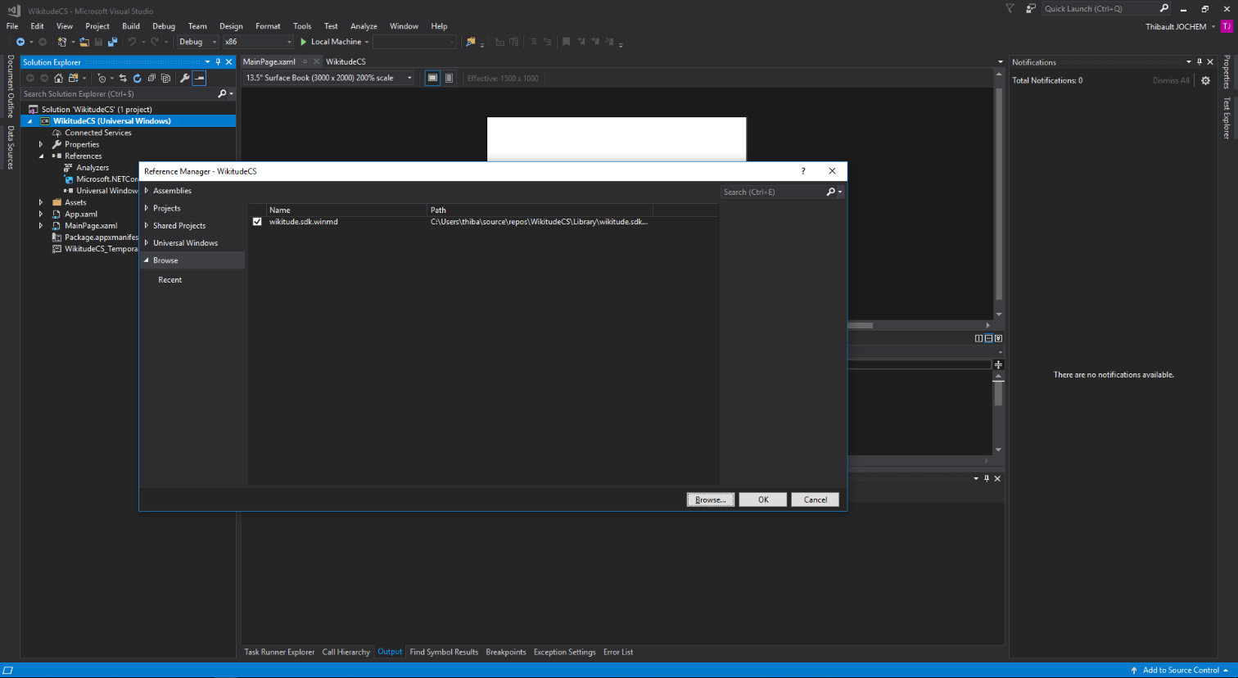Expand the Universal Windows category

(x=147, y=243)
